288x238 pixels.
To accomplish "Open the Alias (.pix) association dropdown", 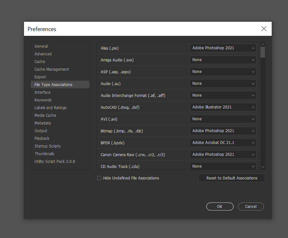I will pyautogui.click(x=223, y=48).
